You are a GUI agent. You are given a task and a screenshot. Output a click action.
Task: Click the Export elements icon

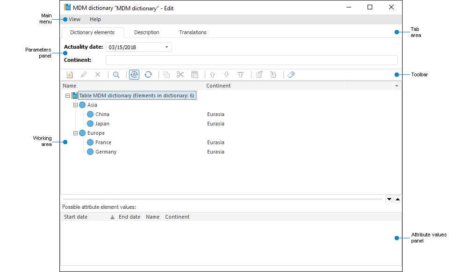(x=259, y=74)
